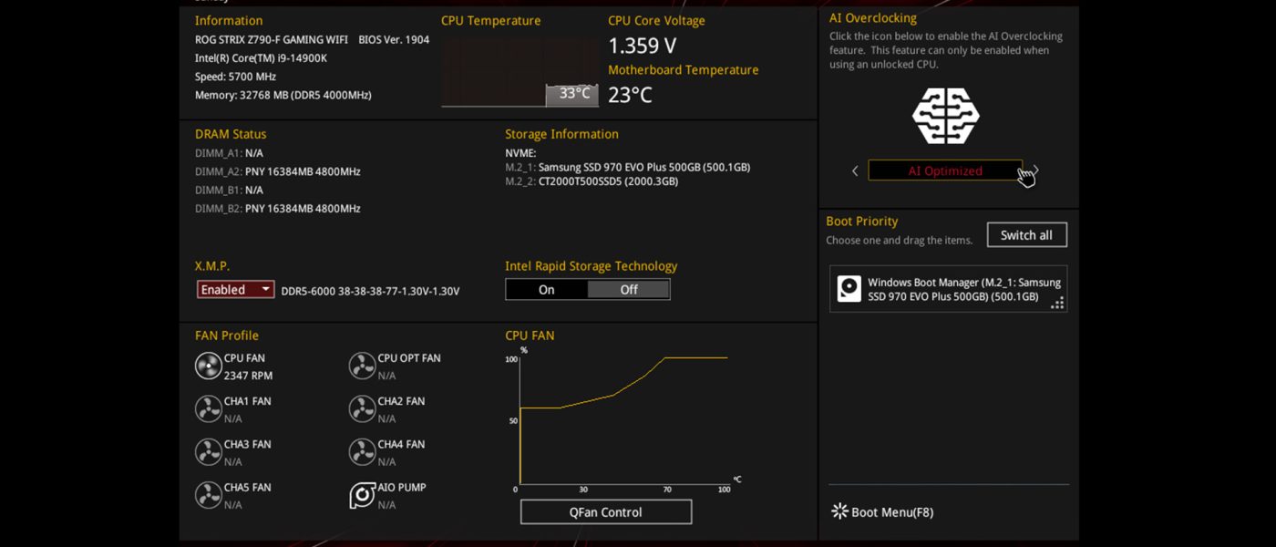Viewport: 1276px width, 547px height.
Task: Click the BIOS Ver. 1904 text
Action: (394, 40)
